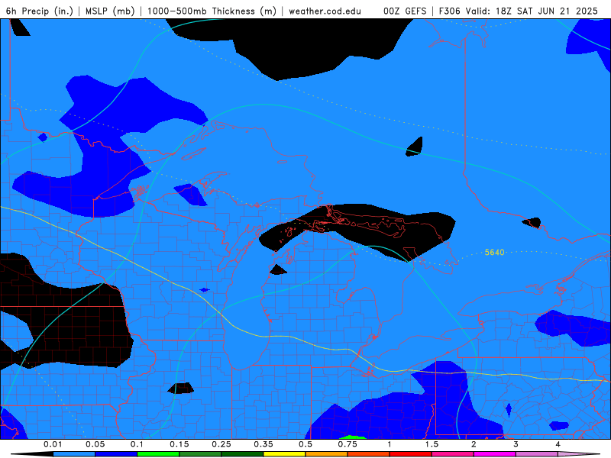Click the 0.01 legend value
Viewport: 611px width, 458px height.
coord(53,444)
